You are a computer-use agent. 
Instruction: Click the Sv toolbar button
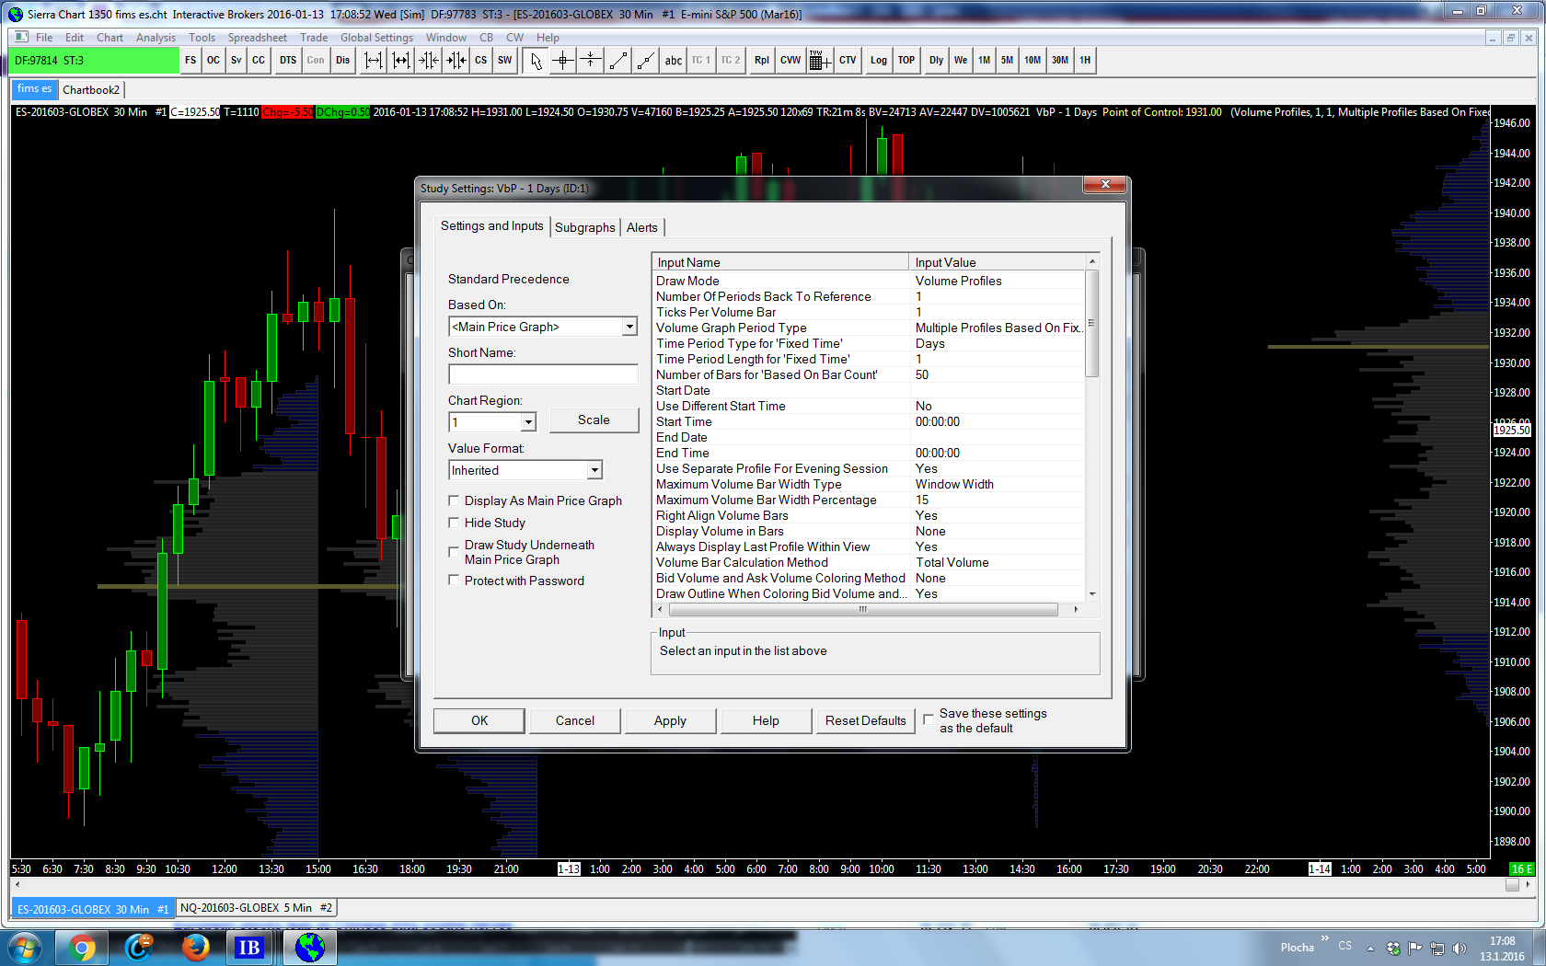237,61
